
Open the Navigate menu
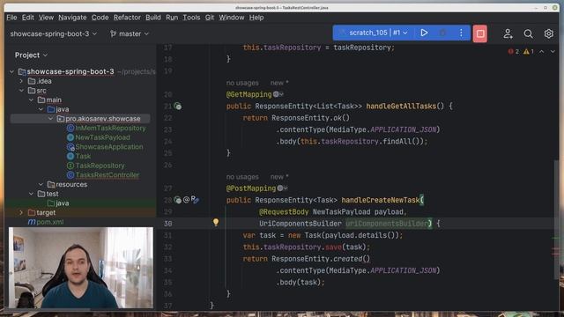coord(72,18)
